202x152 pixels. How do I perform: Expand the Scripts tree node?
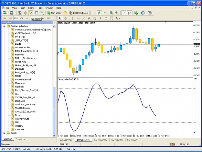(x=4, y=133)
